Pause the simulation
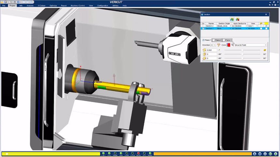 (265, 154)
